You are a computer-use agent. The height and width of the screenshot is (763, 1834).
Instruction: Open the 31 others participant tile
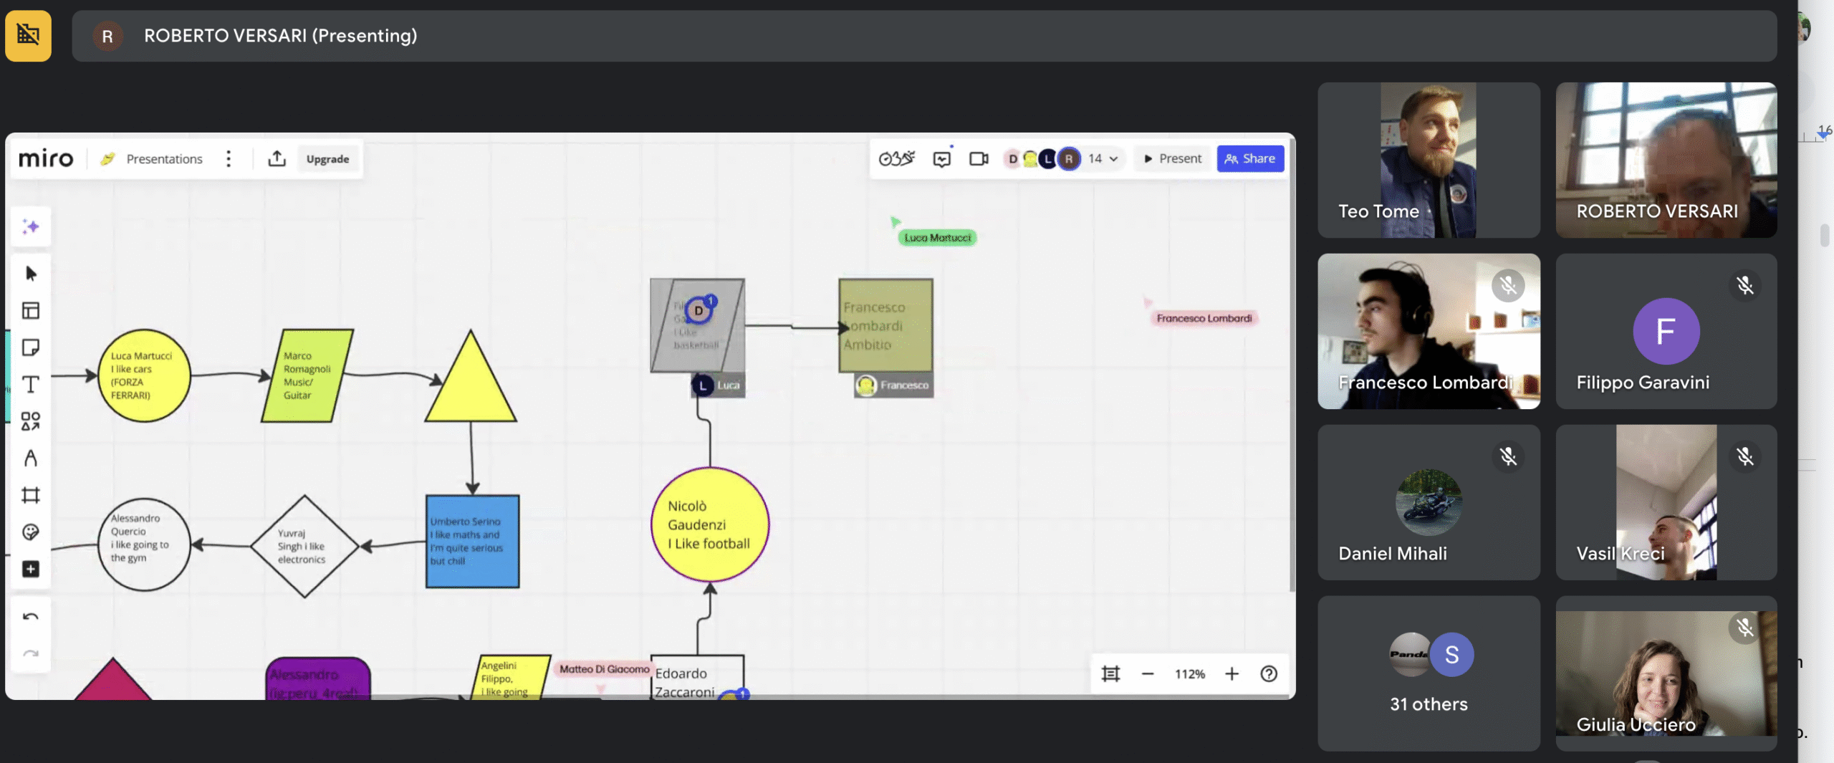pos(1428,673)
